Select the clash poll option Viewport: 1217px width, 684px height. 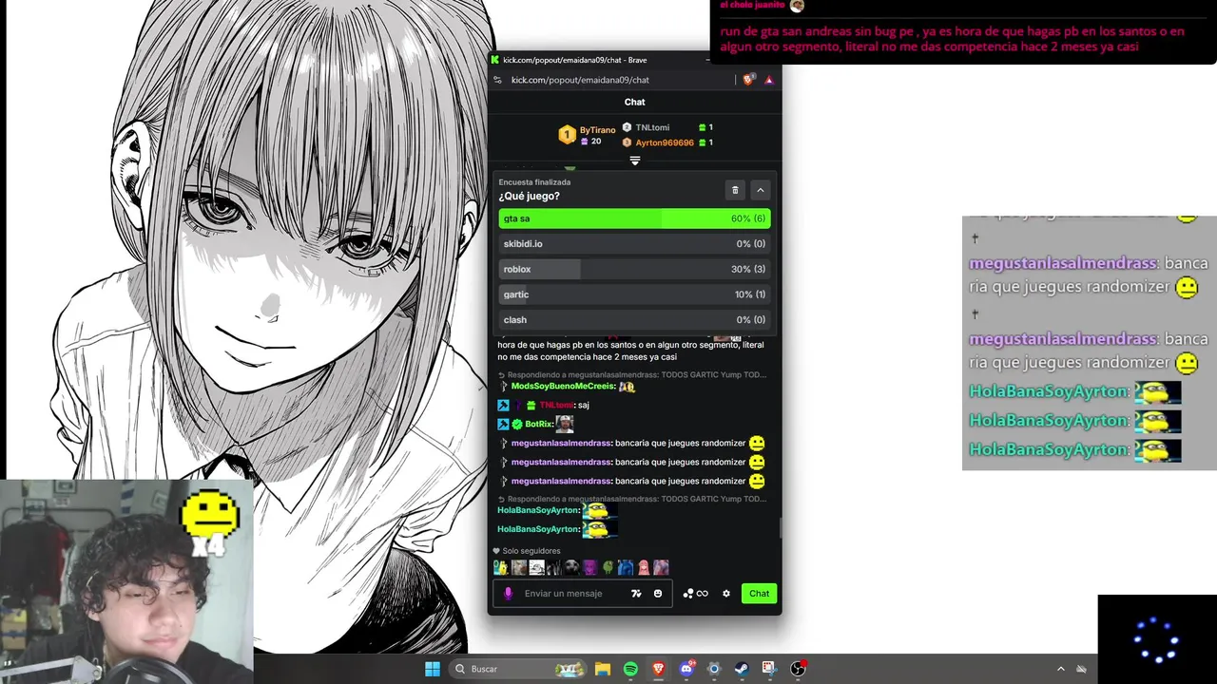click(634, 320)
